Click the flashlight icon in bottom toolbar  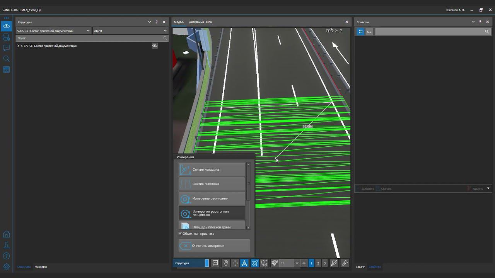345,263
